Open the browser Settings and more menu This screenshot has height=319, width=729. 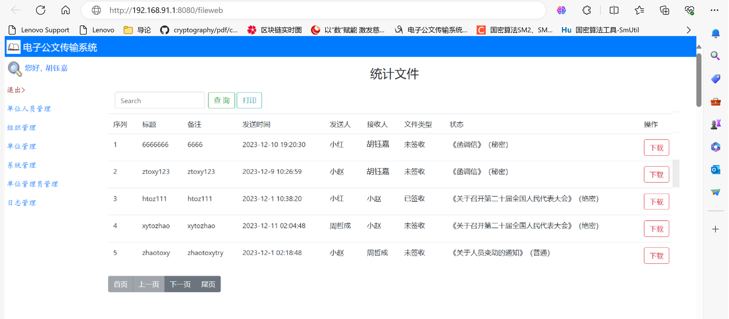click(714, 10)
